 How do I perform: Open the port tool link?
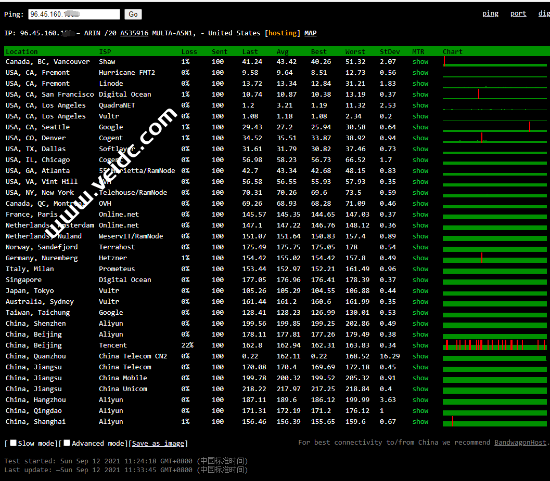[518, 14]
